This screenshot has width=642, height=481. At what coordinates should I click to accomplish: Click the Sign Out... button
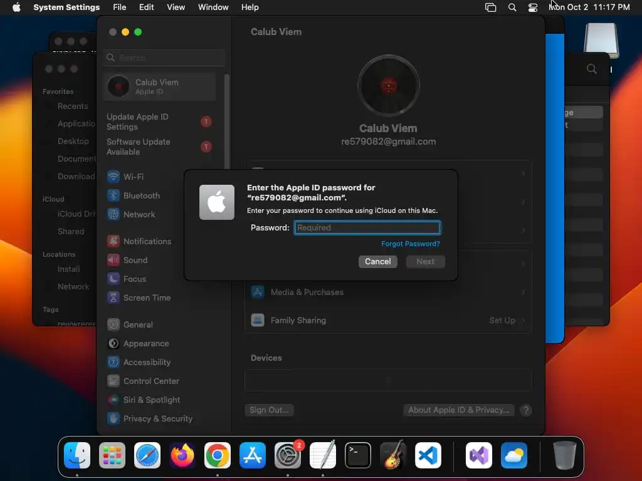click(x=269, y=410)
